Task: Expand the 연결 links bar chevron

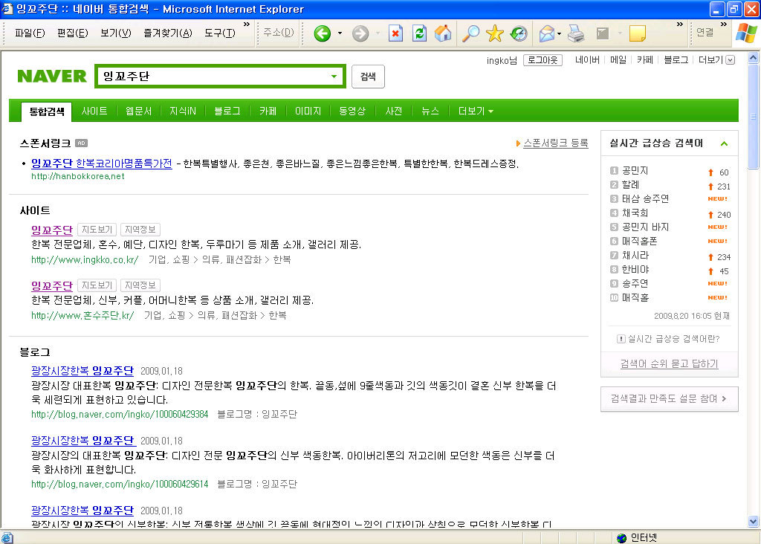Action: coord(724,24)
